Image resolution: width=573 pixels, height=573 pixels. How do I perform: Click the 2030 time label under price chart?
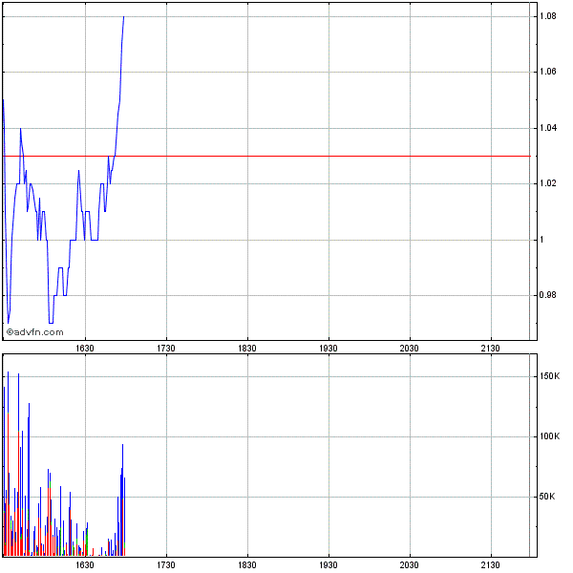409,349
